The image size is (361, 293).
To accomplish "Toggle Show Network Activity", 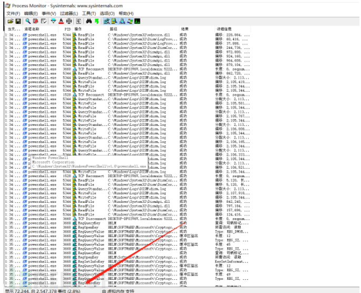I will pos(122,21).
